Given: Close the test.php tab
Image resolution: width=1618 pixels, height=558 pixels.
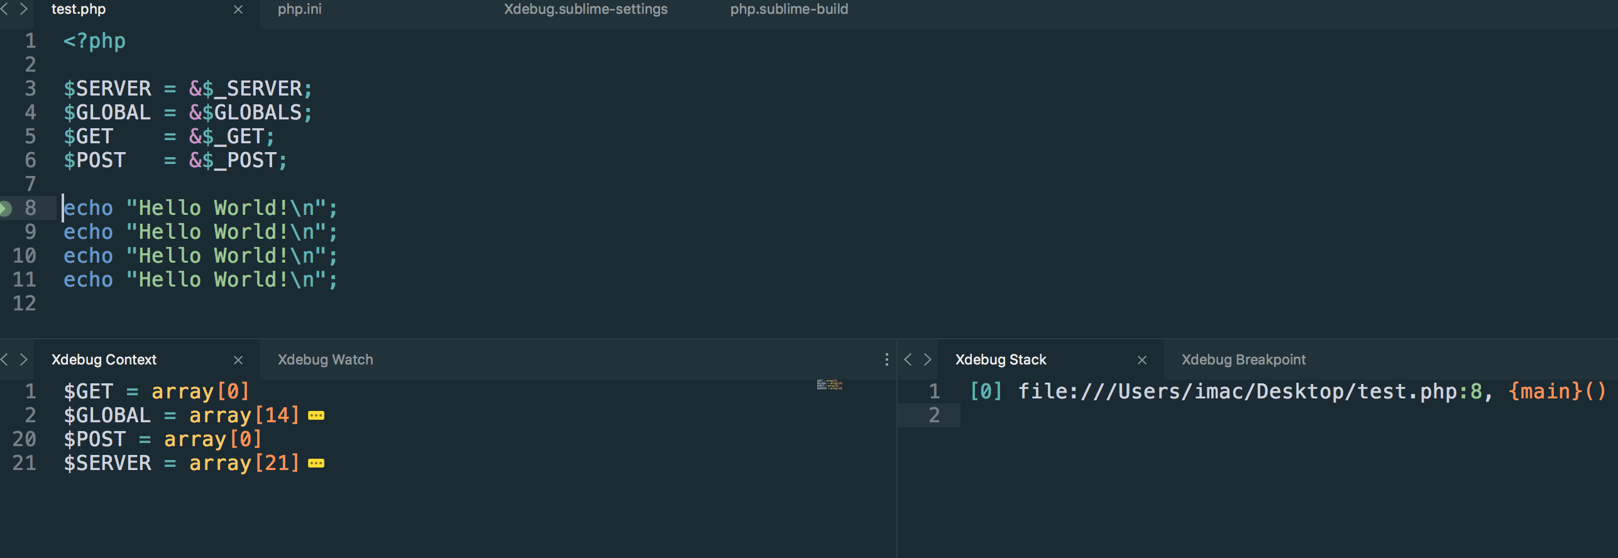Looking at the screenshot, I should click(238, 9).
